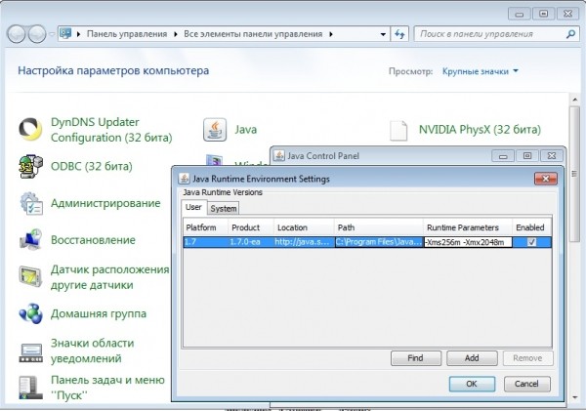Viewport: 586px width, 411px height.
Task: Click the Path column header
Action: coord(379,227)
